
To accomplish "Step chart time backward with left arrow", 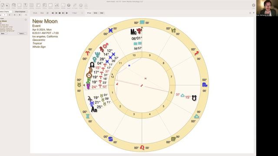I will pos(53,13).
